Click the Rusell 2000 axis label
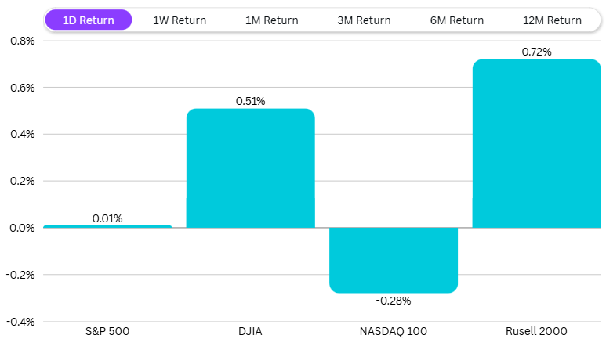The width and height of the screenshot is (606, 346). pos(536,332)
